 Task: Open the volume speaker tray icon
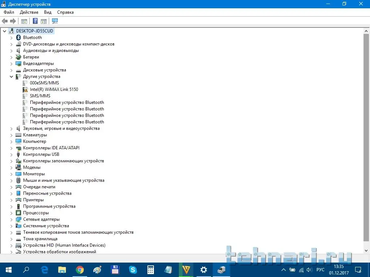(x=309, y=270)
